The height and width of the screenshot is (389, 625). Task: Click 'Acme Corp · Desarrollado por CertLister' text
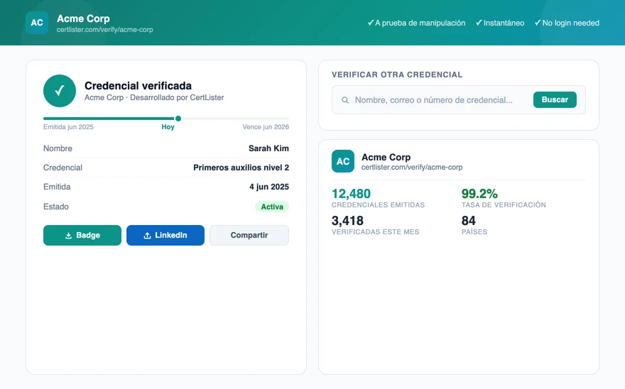154,97
